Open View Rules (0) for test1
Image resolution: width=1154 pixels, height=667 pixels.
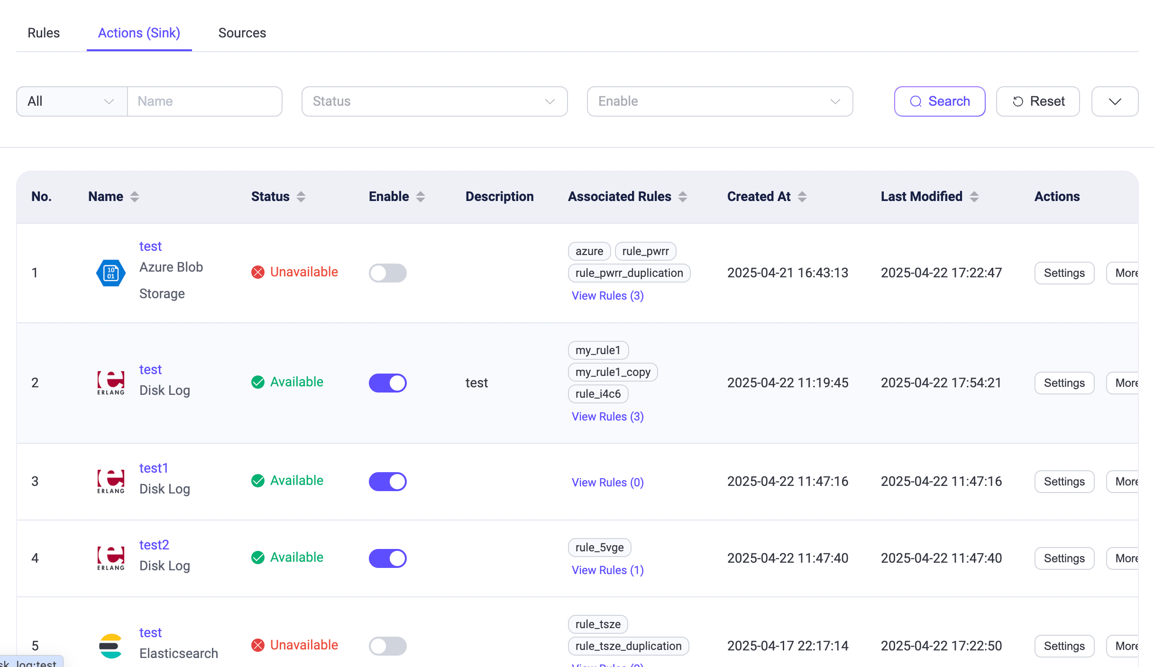(x=607, y=482)
